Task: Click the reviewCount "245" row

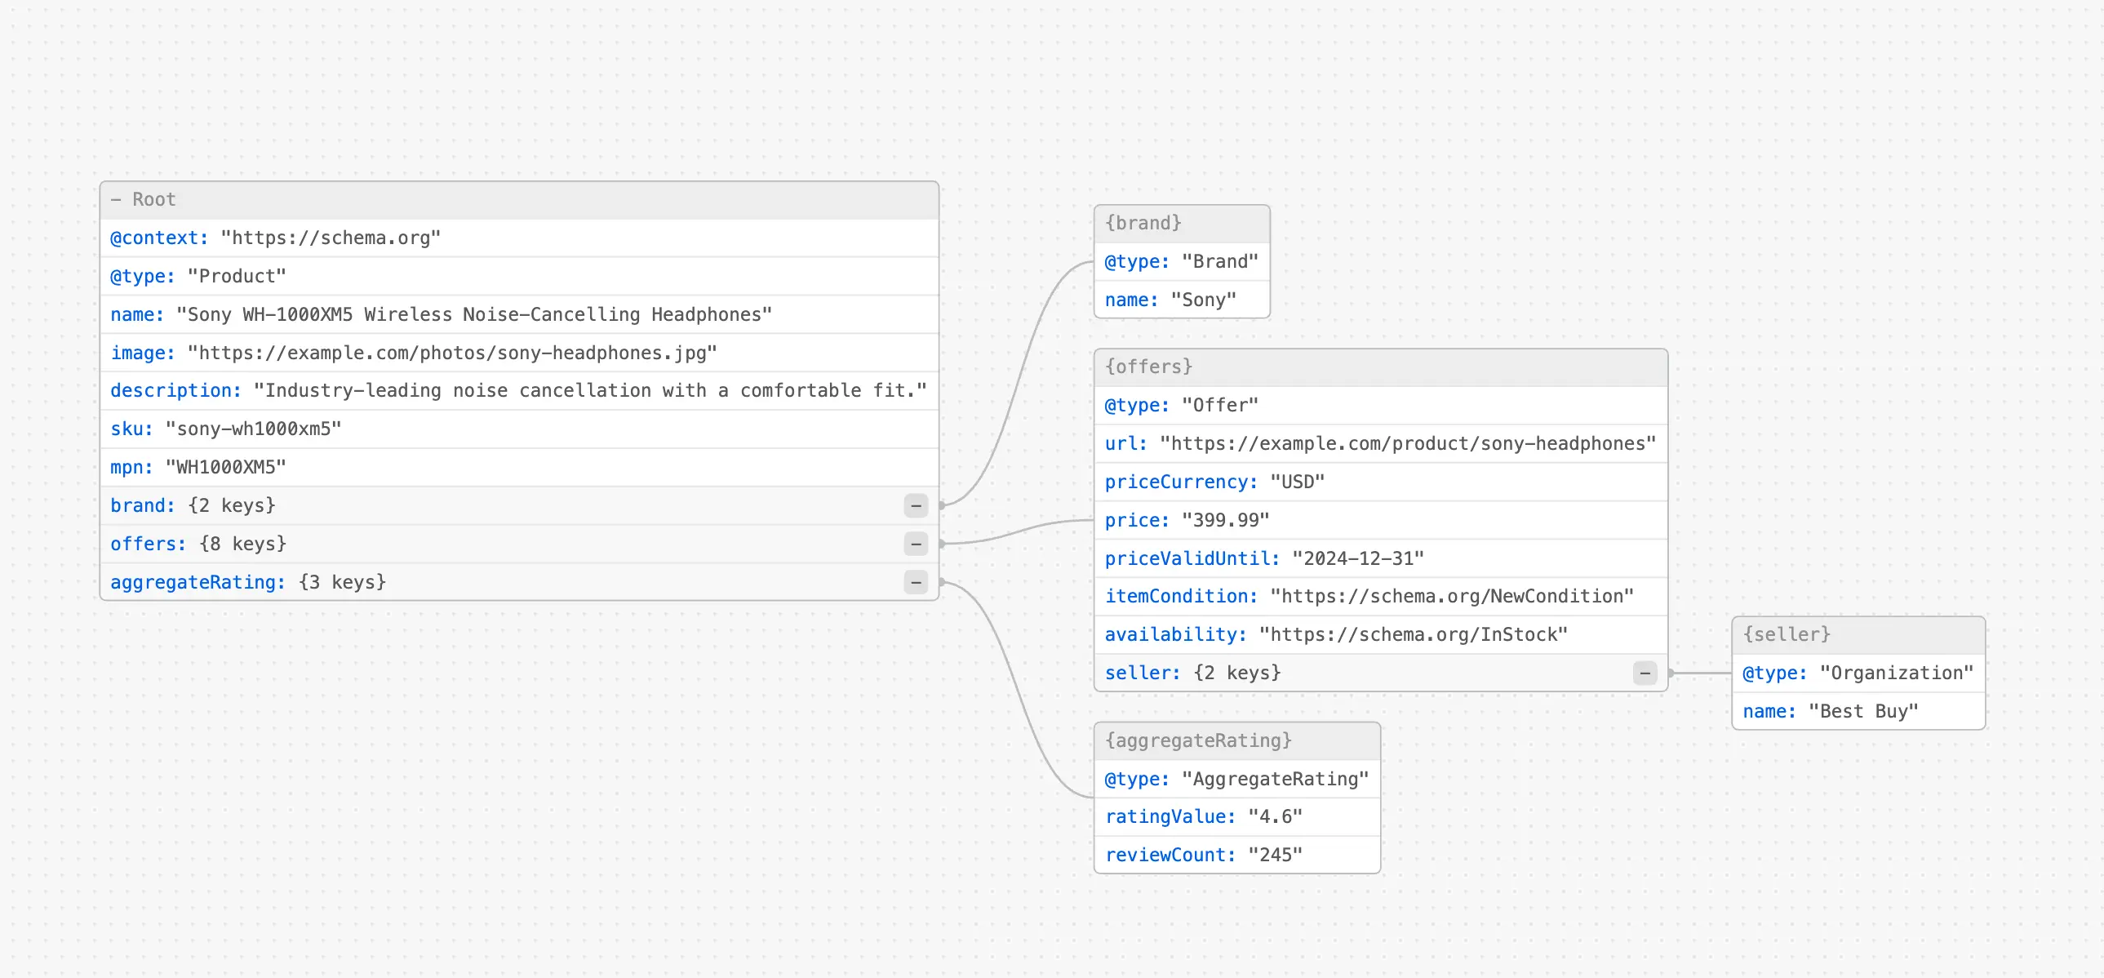Action: [x=1236, y=856]
